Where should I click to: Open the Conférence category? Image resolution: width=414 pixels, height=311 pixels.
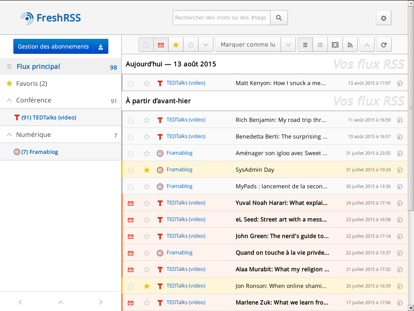[34, 100]
